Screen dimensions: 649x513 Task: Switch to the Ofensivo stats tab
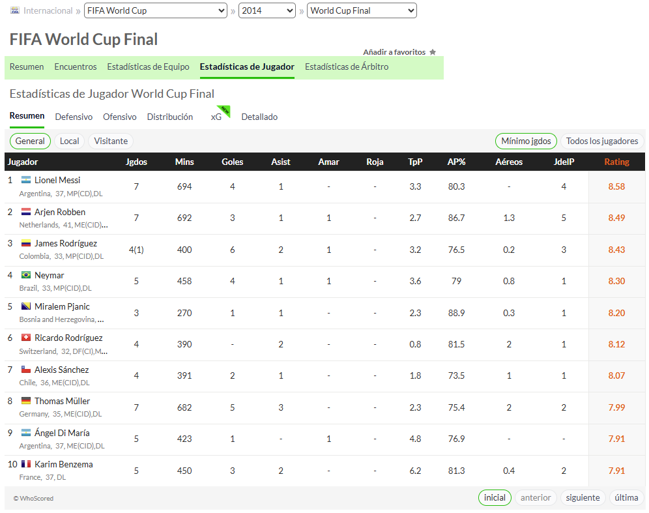click(120, 117)
